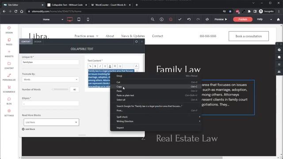Image resolution: width=283 pixels, height=159 pixels.
Task: Remove the List Item block
Action: pos(76,122)
